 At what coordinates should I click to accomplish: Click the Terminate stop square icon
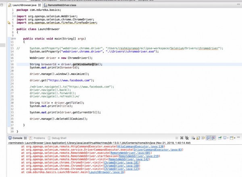[177, 138]
